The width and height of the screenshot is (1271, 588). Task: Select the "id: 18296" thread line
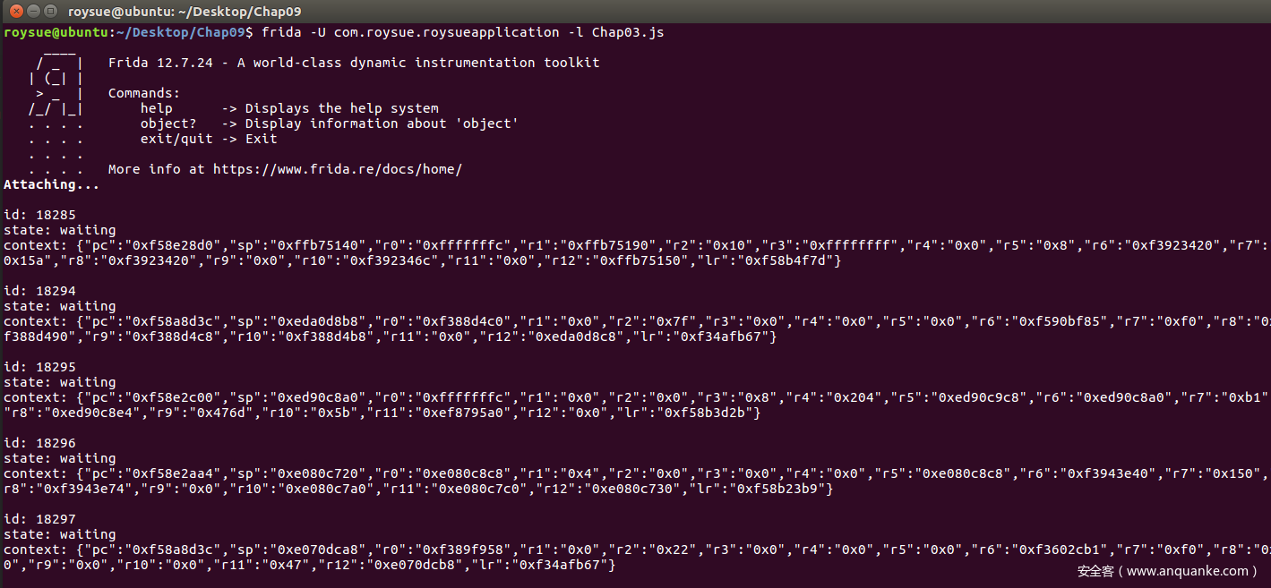click(x=40, y=443)
